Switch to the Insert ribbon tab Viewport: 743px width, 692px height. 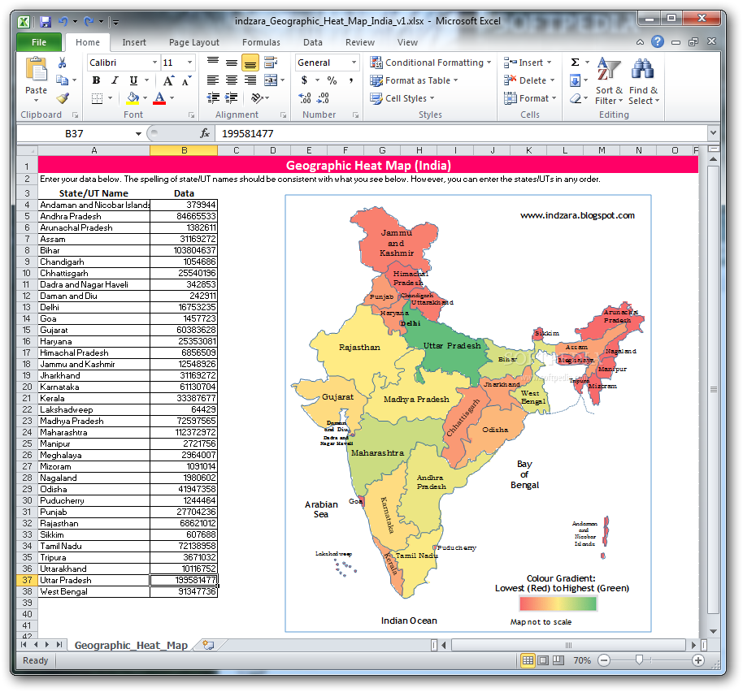(134, 42)
